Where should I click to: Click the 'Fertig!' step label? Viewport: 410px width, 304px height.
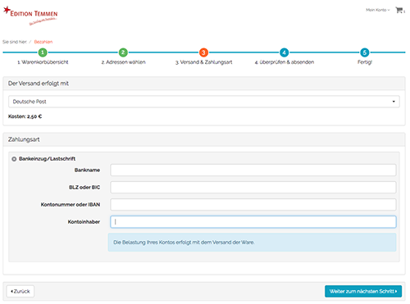(x=365, y=62)
